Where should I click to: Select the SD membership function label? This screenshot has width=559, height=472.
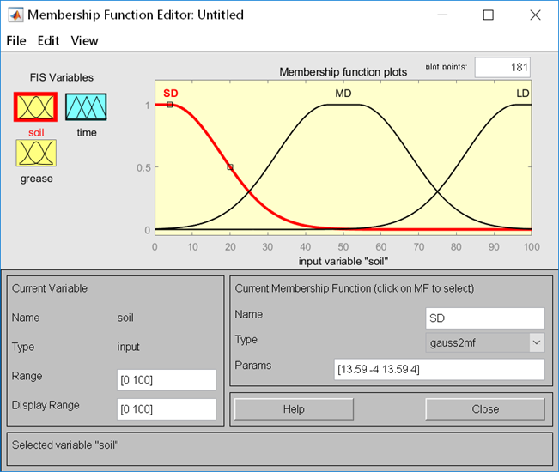(170, 94)
